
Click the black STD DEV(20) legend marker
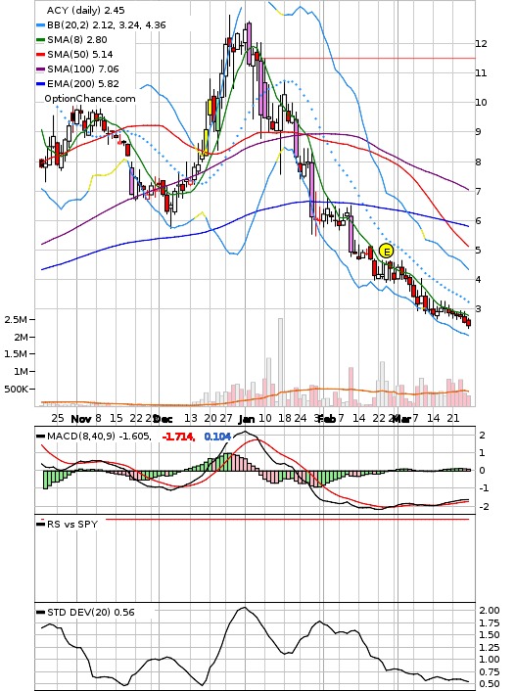(x=40, y=613)
